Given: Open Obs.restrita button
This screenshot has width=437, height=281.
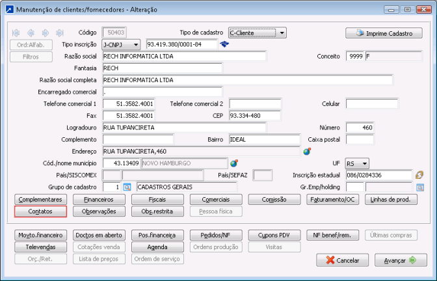Looking at the screenshot, I should [157, 211].
